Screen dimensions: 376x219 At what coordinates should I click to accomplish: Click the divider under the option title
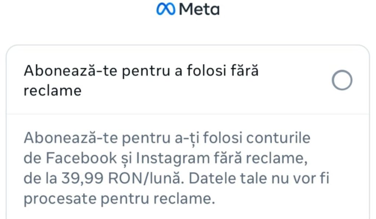click(x=188, y=114)
